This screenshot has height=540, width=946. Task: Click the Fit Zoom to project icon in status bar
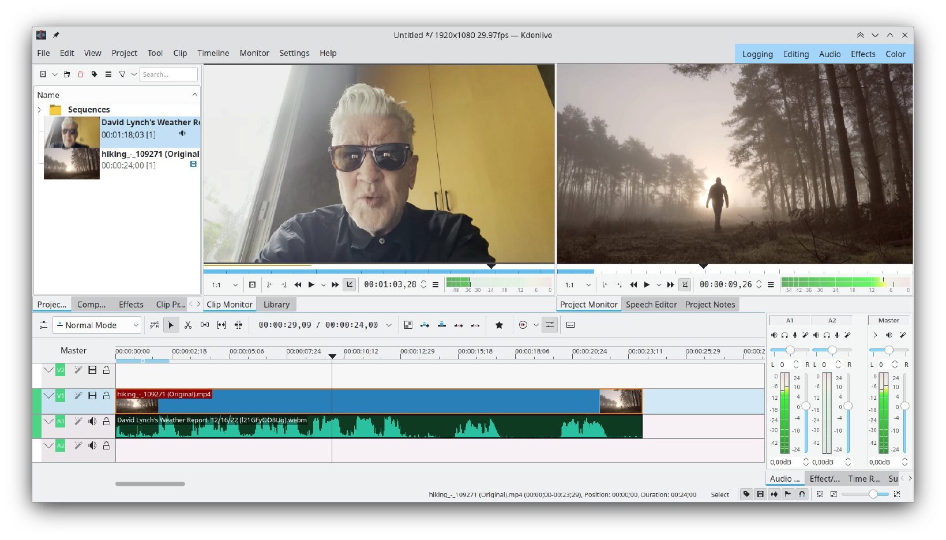820,494
